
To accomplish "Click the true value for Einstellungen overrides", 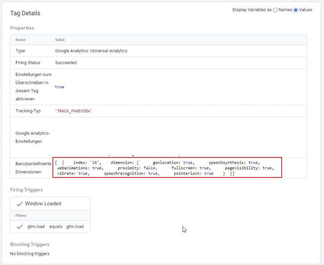I will coord(59,87).
